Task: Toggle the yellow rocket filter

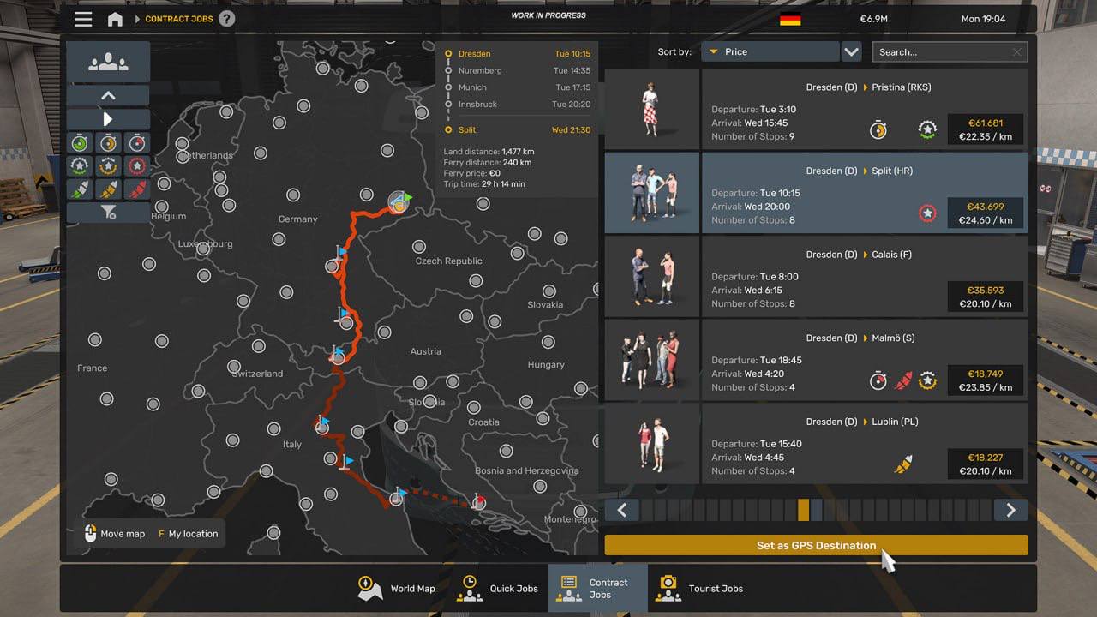Action: tap(108, 189)
